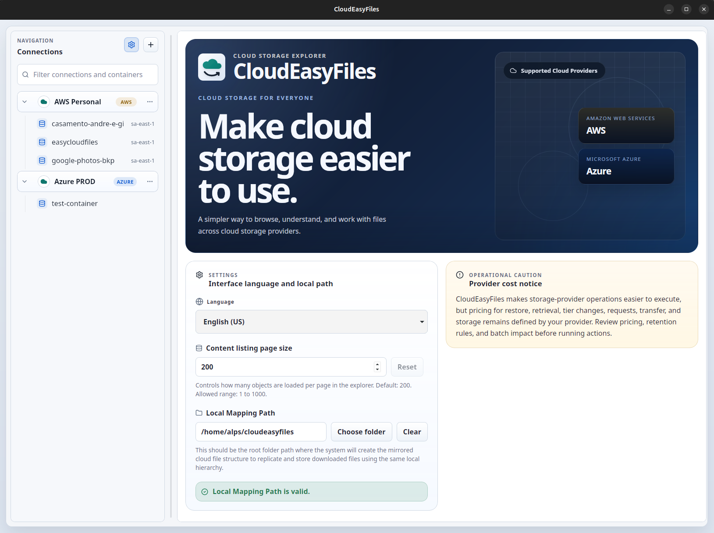The height and width of the screenshot is (533, 714).
Task: Click the Connections heading
Action: click(x=40, y=52)
